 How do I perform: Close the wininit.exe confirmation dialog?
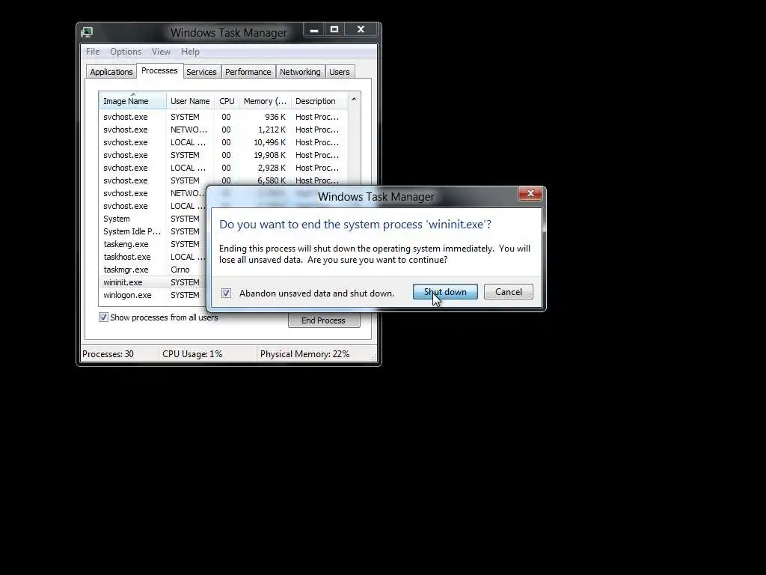(530, 194)
